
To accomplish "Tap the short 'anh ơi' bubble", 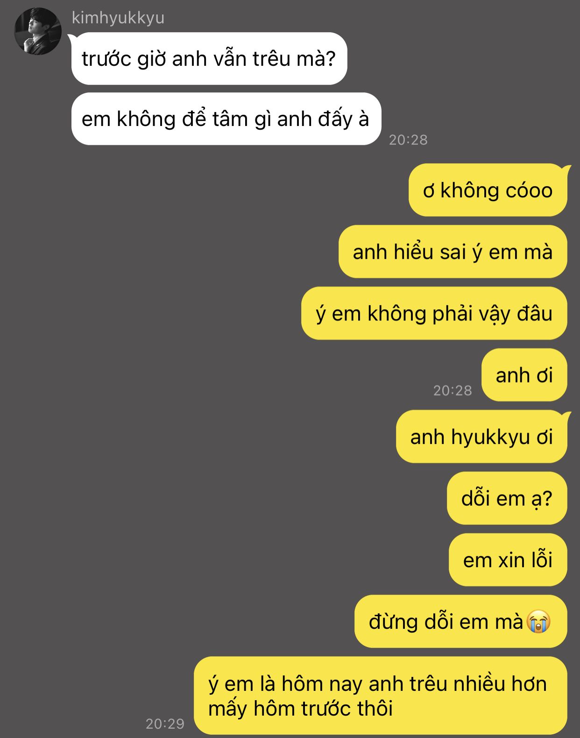I will (524, 375).
